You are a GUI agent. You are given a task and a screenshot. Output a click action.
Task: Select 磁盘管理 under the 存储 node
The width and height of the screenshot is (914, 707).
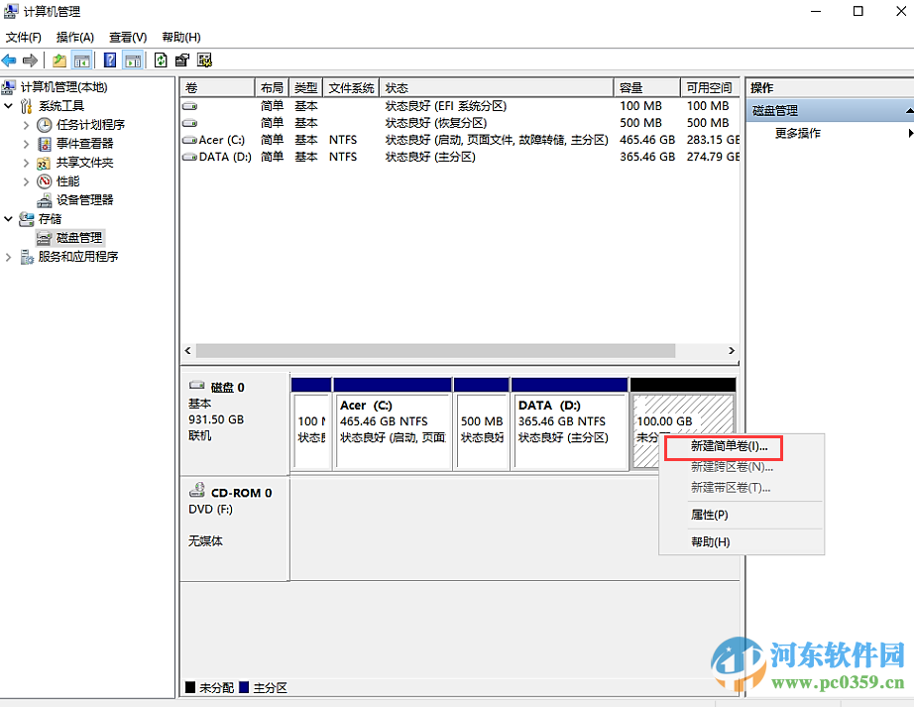[x=80, y=237]
